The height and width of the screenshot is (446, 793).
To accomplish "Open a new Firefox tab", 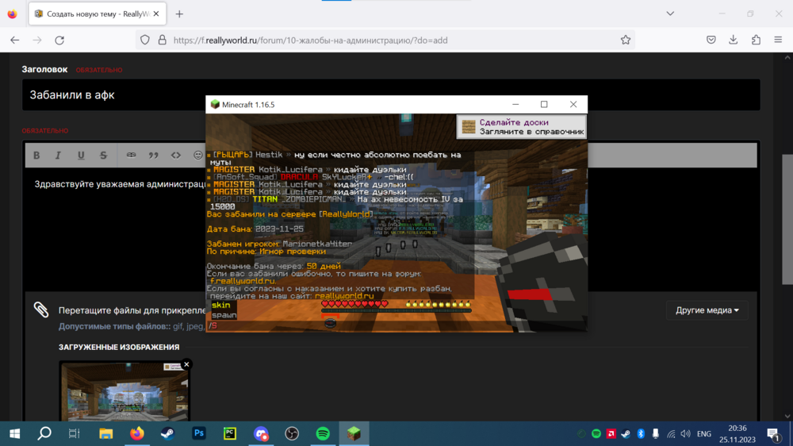I will 179,14.
